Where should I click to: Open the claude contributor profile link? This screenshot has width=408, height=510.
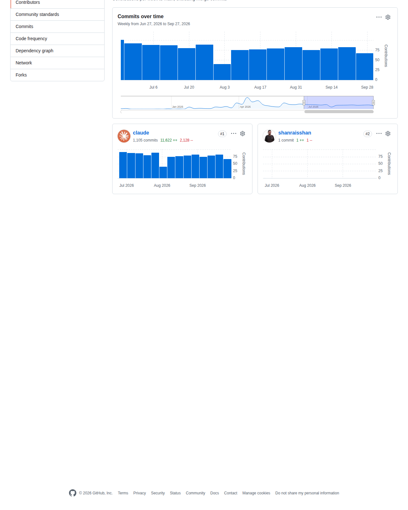[x=141, y=133]
